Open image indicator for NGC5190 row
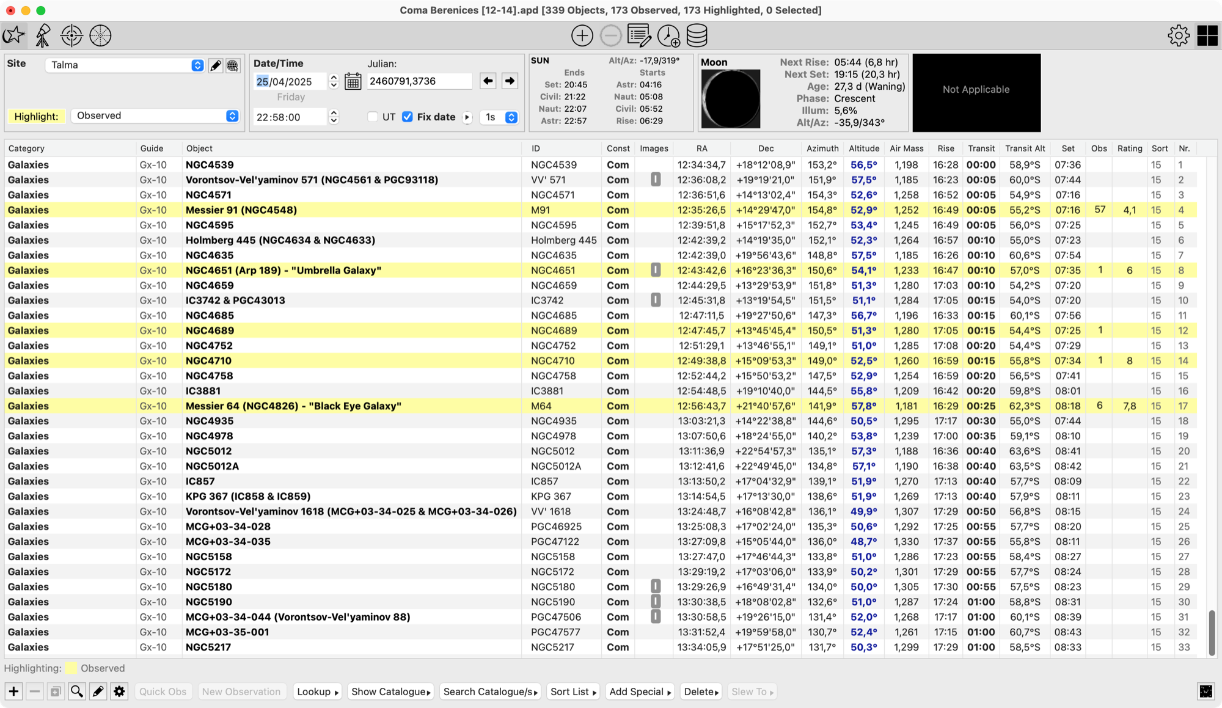The height and width of the screenshot is (708, 1222). click(655, 602)
